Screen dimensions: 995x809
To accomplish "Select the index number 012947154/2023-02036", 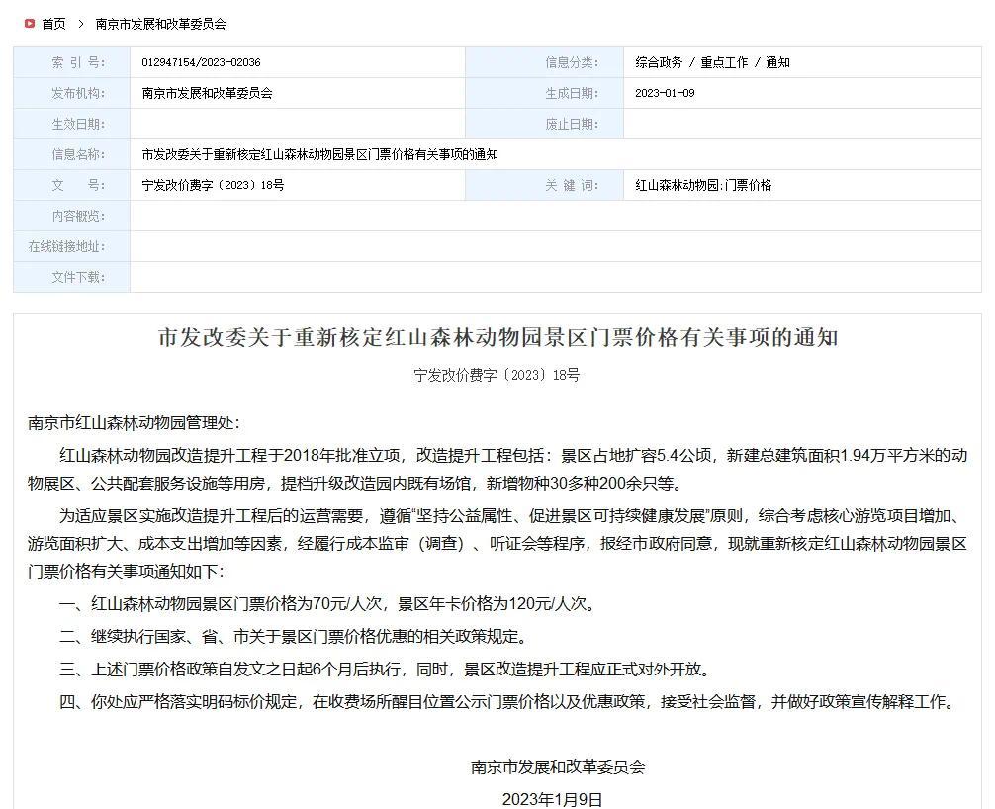I will (201, 62).
